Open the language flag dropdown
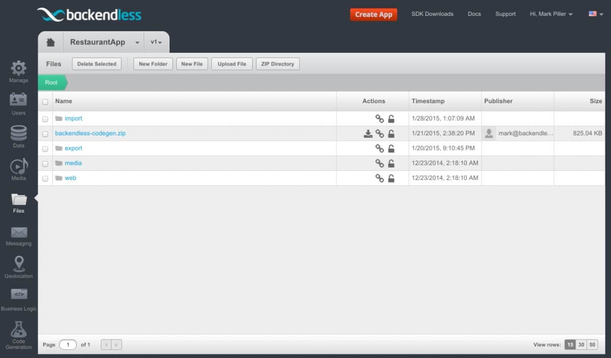The width and height of the screenshot is (611, 358). tap(595, 14)
